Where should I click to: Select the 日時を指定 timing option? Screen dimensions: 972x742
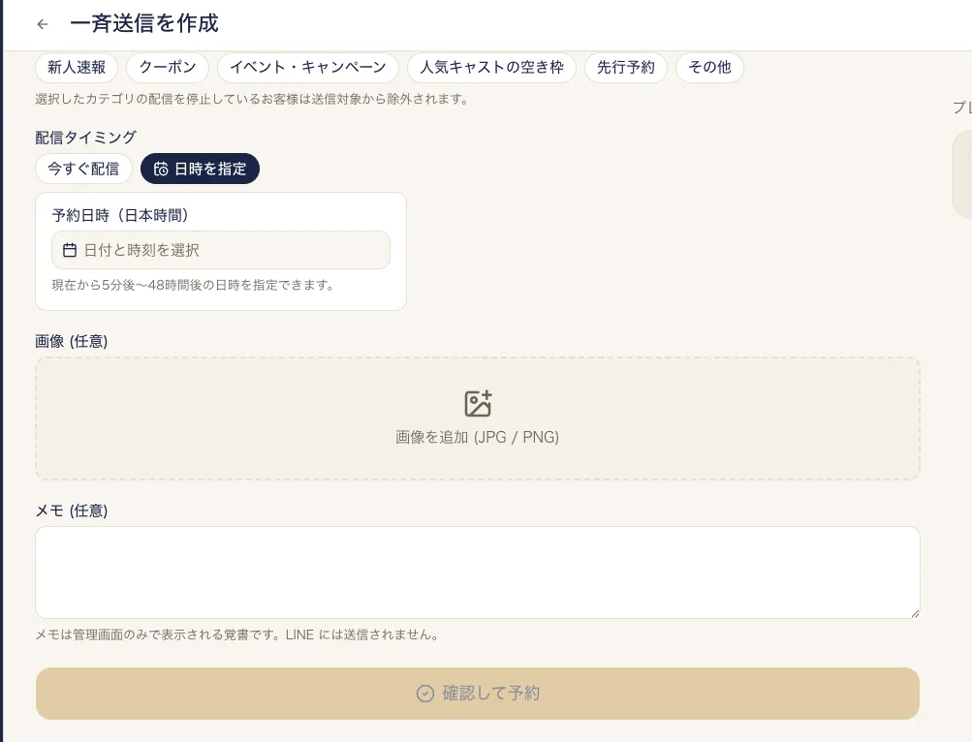pyautogui.click(x=200, y=169)
